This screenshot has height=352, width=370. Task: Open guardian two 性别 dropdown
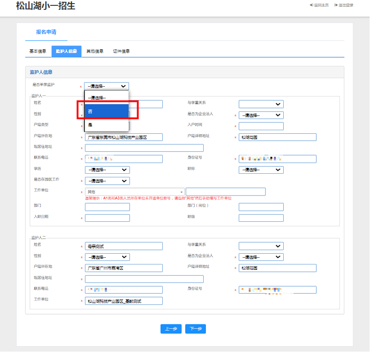coord(107,257)
